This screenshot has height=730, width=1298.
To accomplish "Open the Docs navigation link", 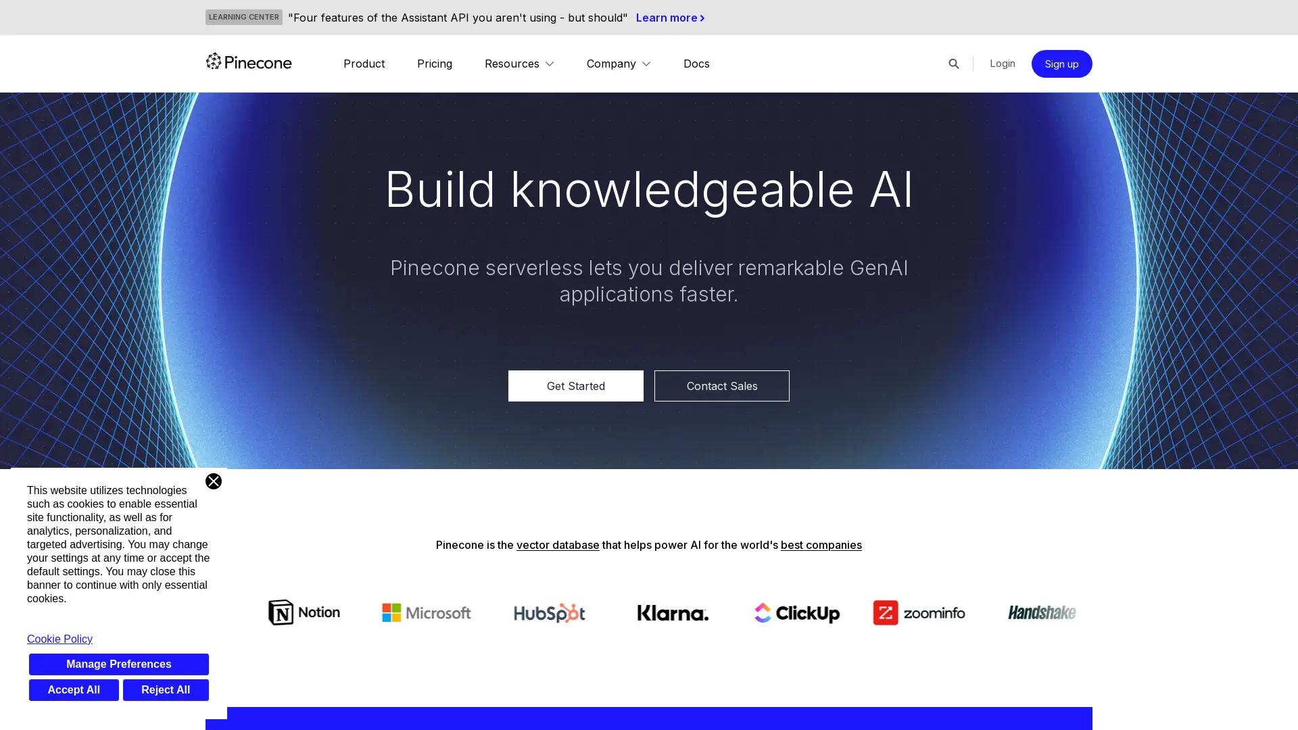I will [696, 64].
